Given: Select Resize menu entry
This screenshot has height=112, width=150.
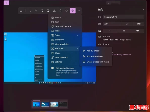Looking at the screenshot, I should [65, 31].
